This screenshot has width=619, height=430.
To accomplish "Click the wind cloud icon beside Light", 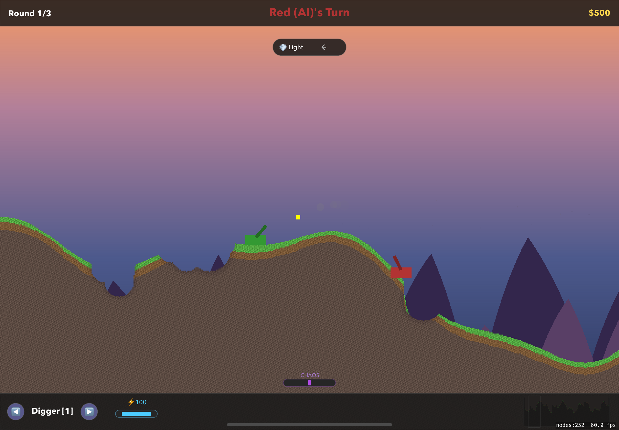I will [x=283, y=47].
